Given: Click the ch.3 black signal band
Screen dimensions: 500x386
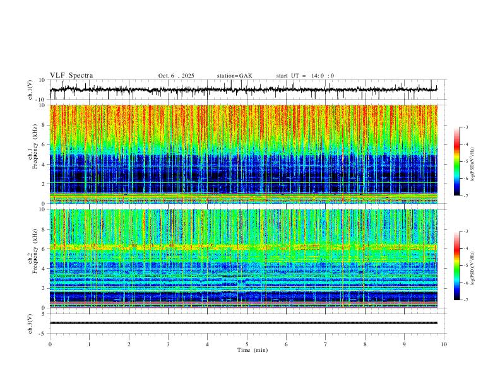Looking at the screenshot, I should (x=244, y=323).
